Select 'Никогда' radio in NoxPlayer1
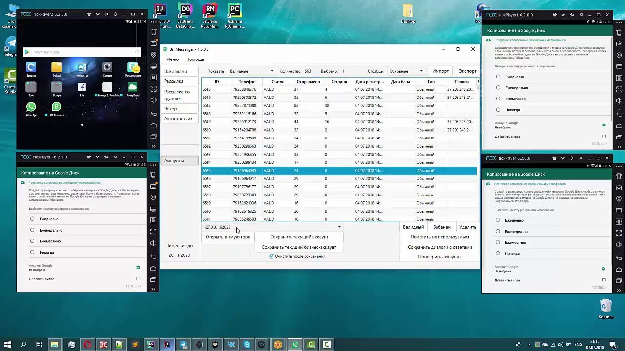This screenshot has width=625, height=351. tap(498, 110)
